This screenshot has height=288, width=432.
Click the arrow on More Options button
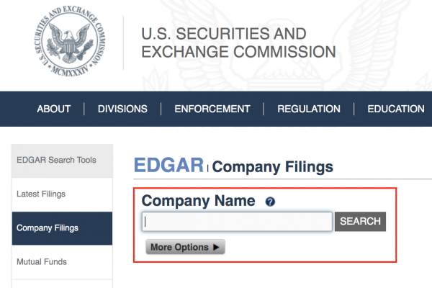[215, 247]
